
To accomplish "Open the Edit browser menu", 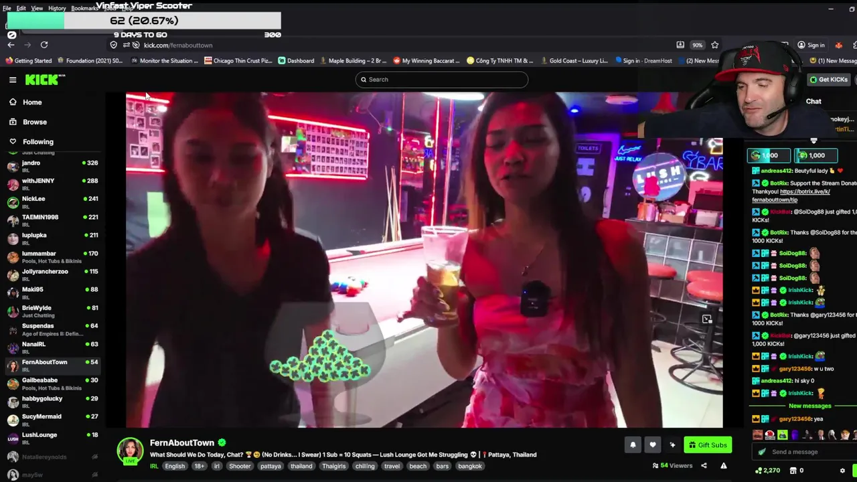I will (21, 8).
